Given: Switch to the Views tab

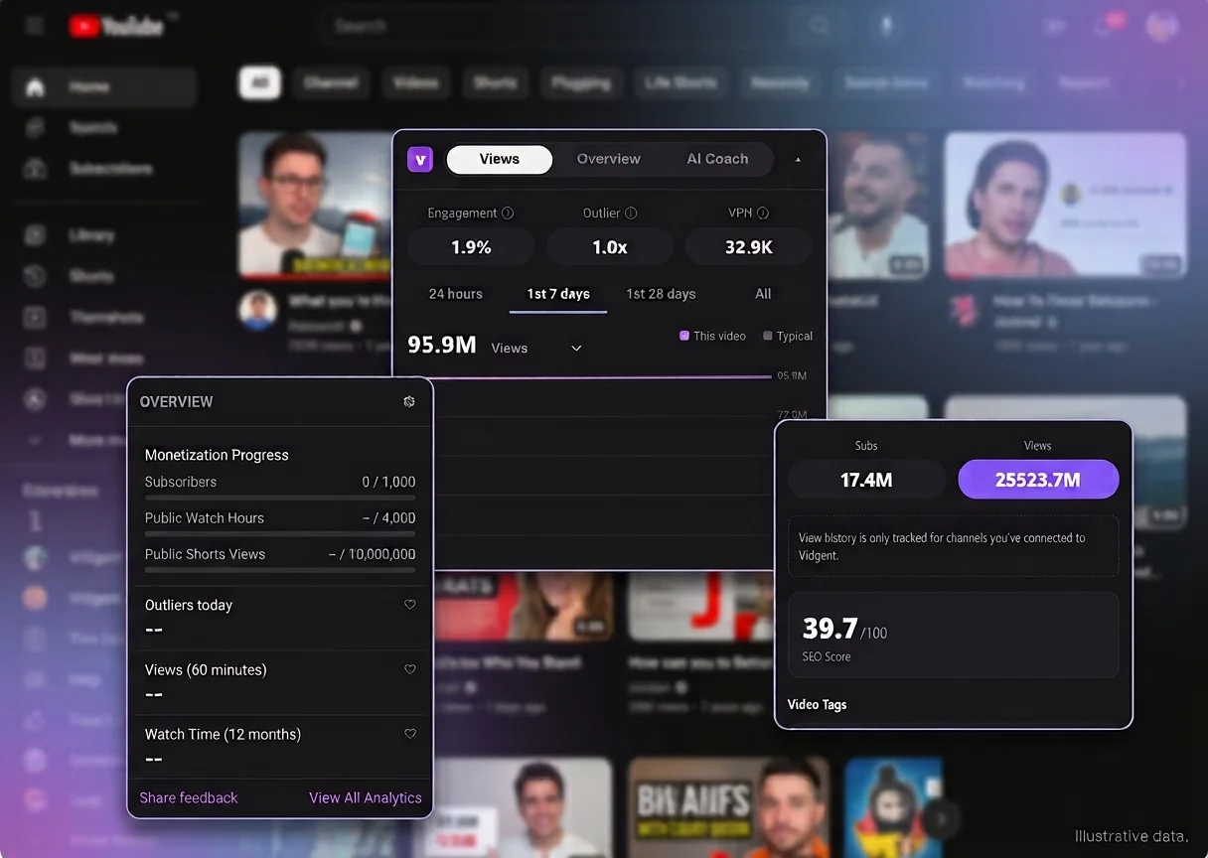Looking at the screenshot, I should (500, 159).
